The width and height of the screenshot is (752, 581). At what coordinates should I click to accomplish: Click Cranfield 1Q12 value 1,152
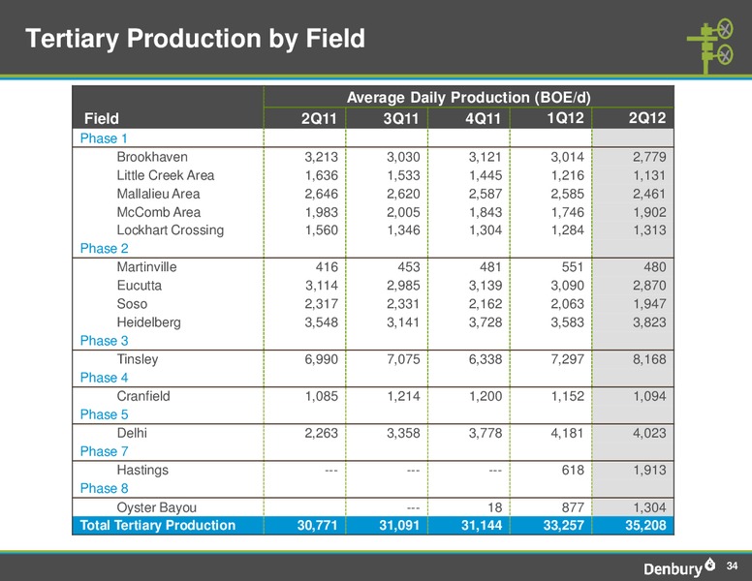(x=567, y=396)
